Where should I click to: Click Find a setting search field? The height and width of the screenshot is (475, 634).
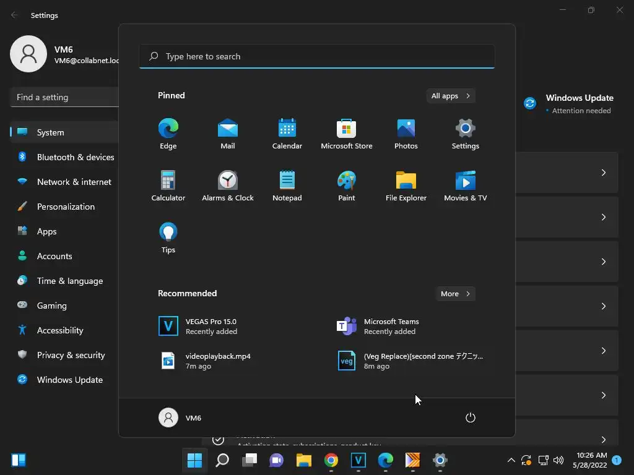(64, 97)
